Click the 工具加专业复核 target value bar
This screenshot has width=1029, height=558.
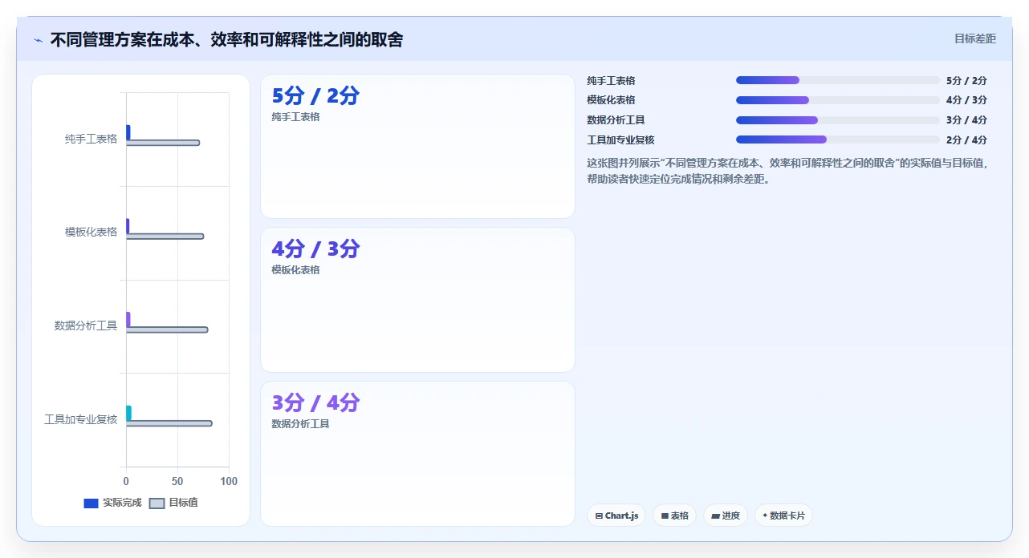pos(169,423)
